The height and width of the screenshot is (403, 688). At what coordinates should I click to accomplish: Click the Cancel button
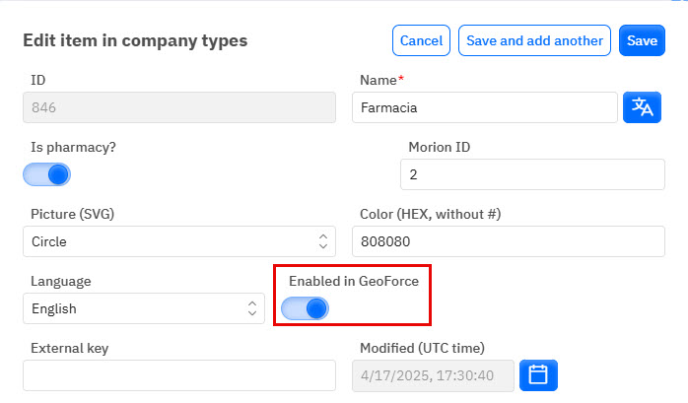coord(421,41)
